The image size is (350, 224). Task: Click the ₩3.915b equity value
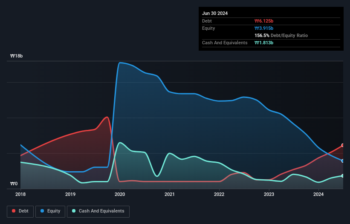coord(264,28)
